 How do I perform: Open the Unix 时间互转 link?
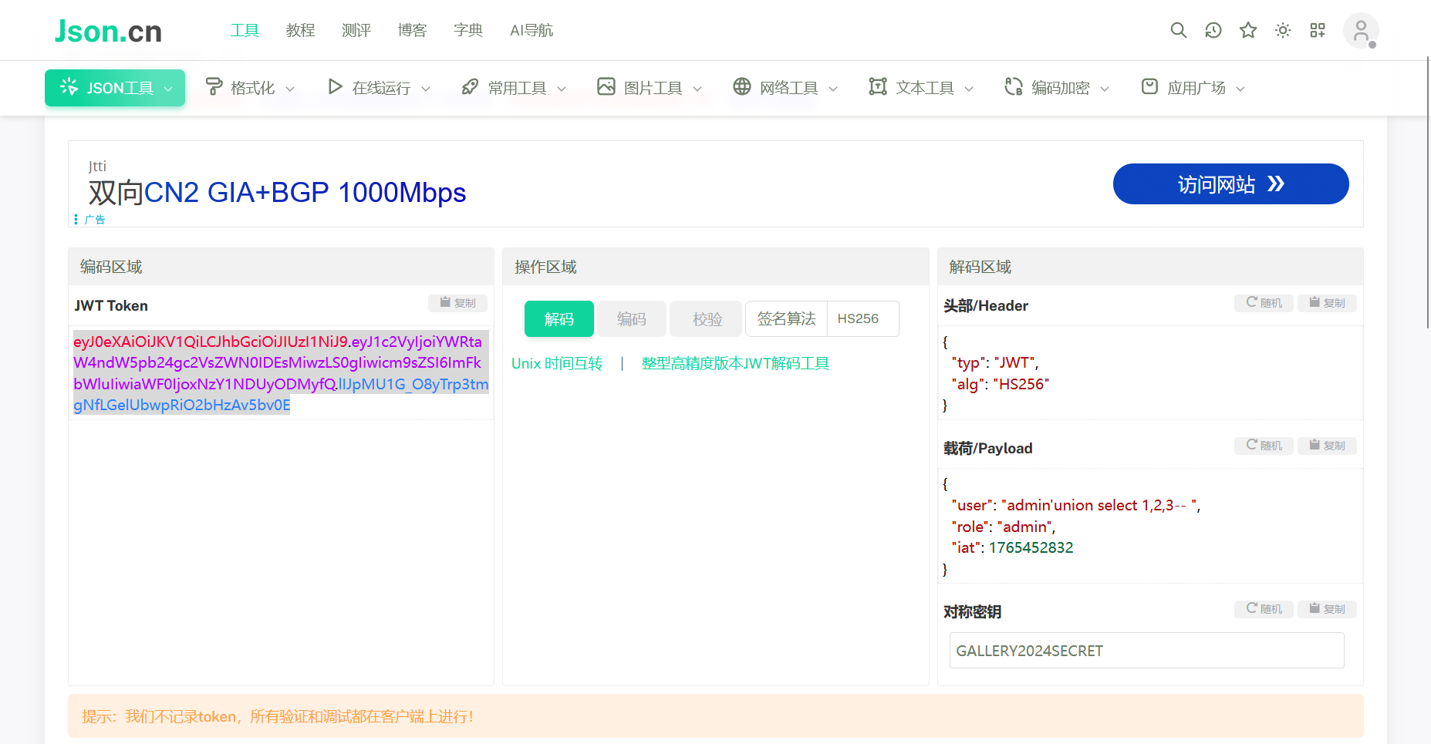point(557,363)
